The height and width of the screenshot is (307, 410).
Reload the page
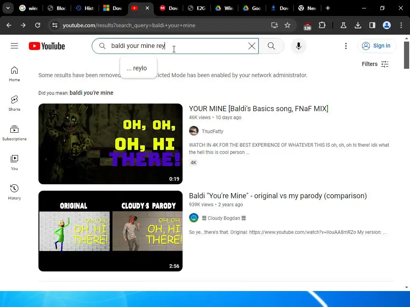click(38, 25)
